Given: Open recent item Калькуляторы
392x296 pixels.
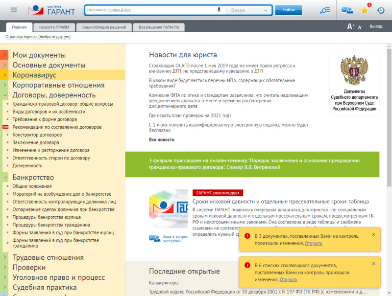Looking at the screenshot, I should click(x=164, y=283).
